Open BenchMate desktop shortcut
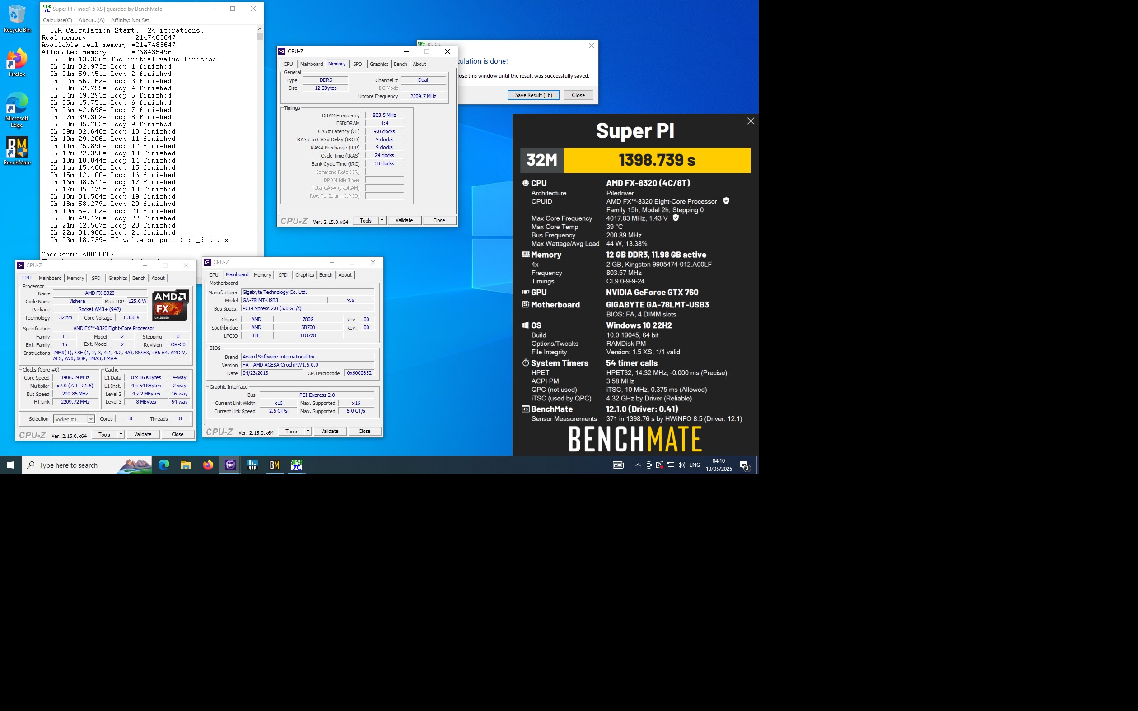Screen dimensions: 1138x711 [x=17, y=150]
